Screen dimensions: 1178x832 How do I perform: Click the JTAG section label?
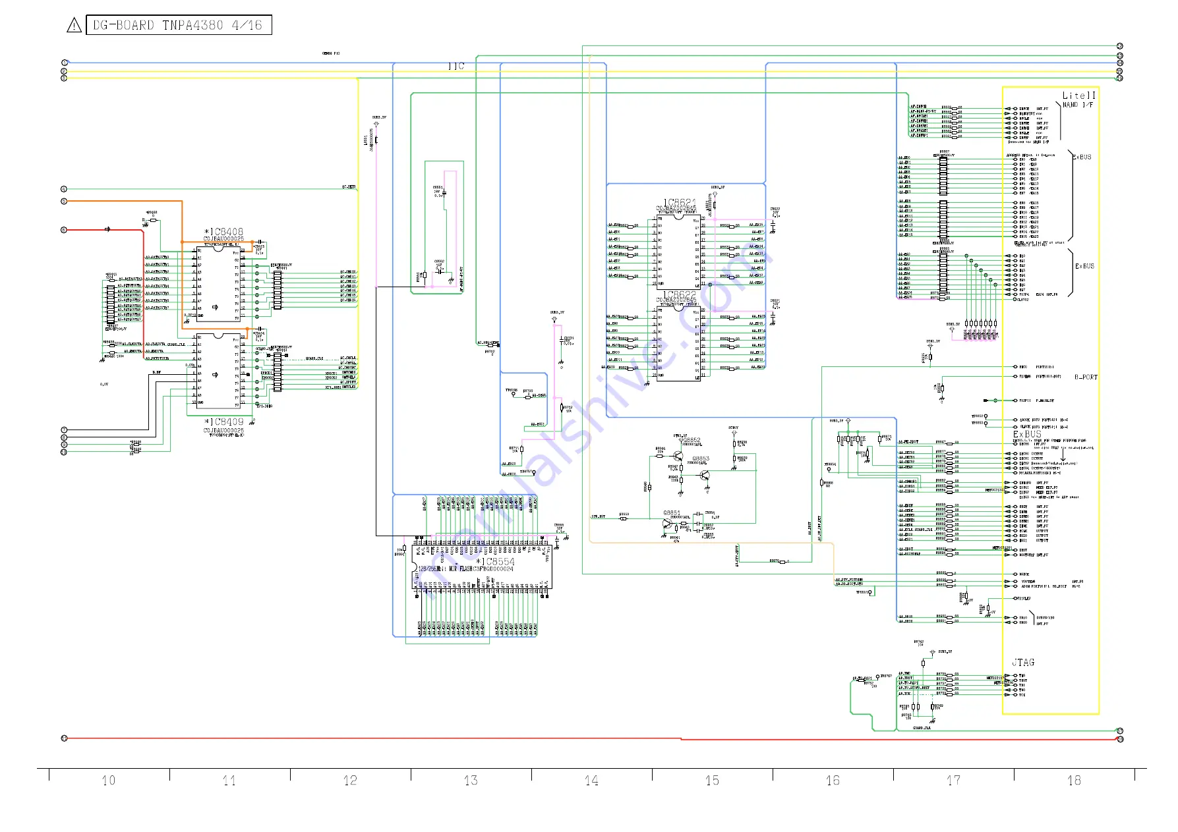point(1023,662)
